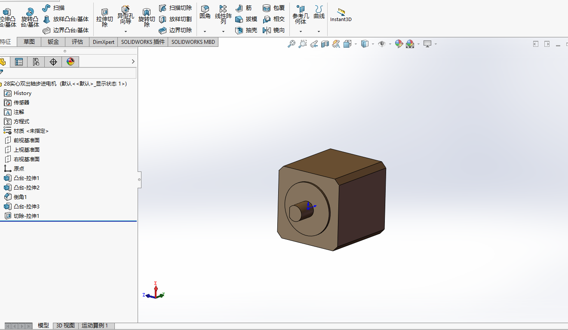Open the Hole Wizard (异型孔向导) tool
This screenshot has height=330, width=568.
[x=126, y=15]
